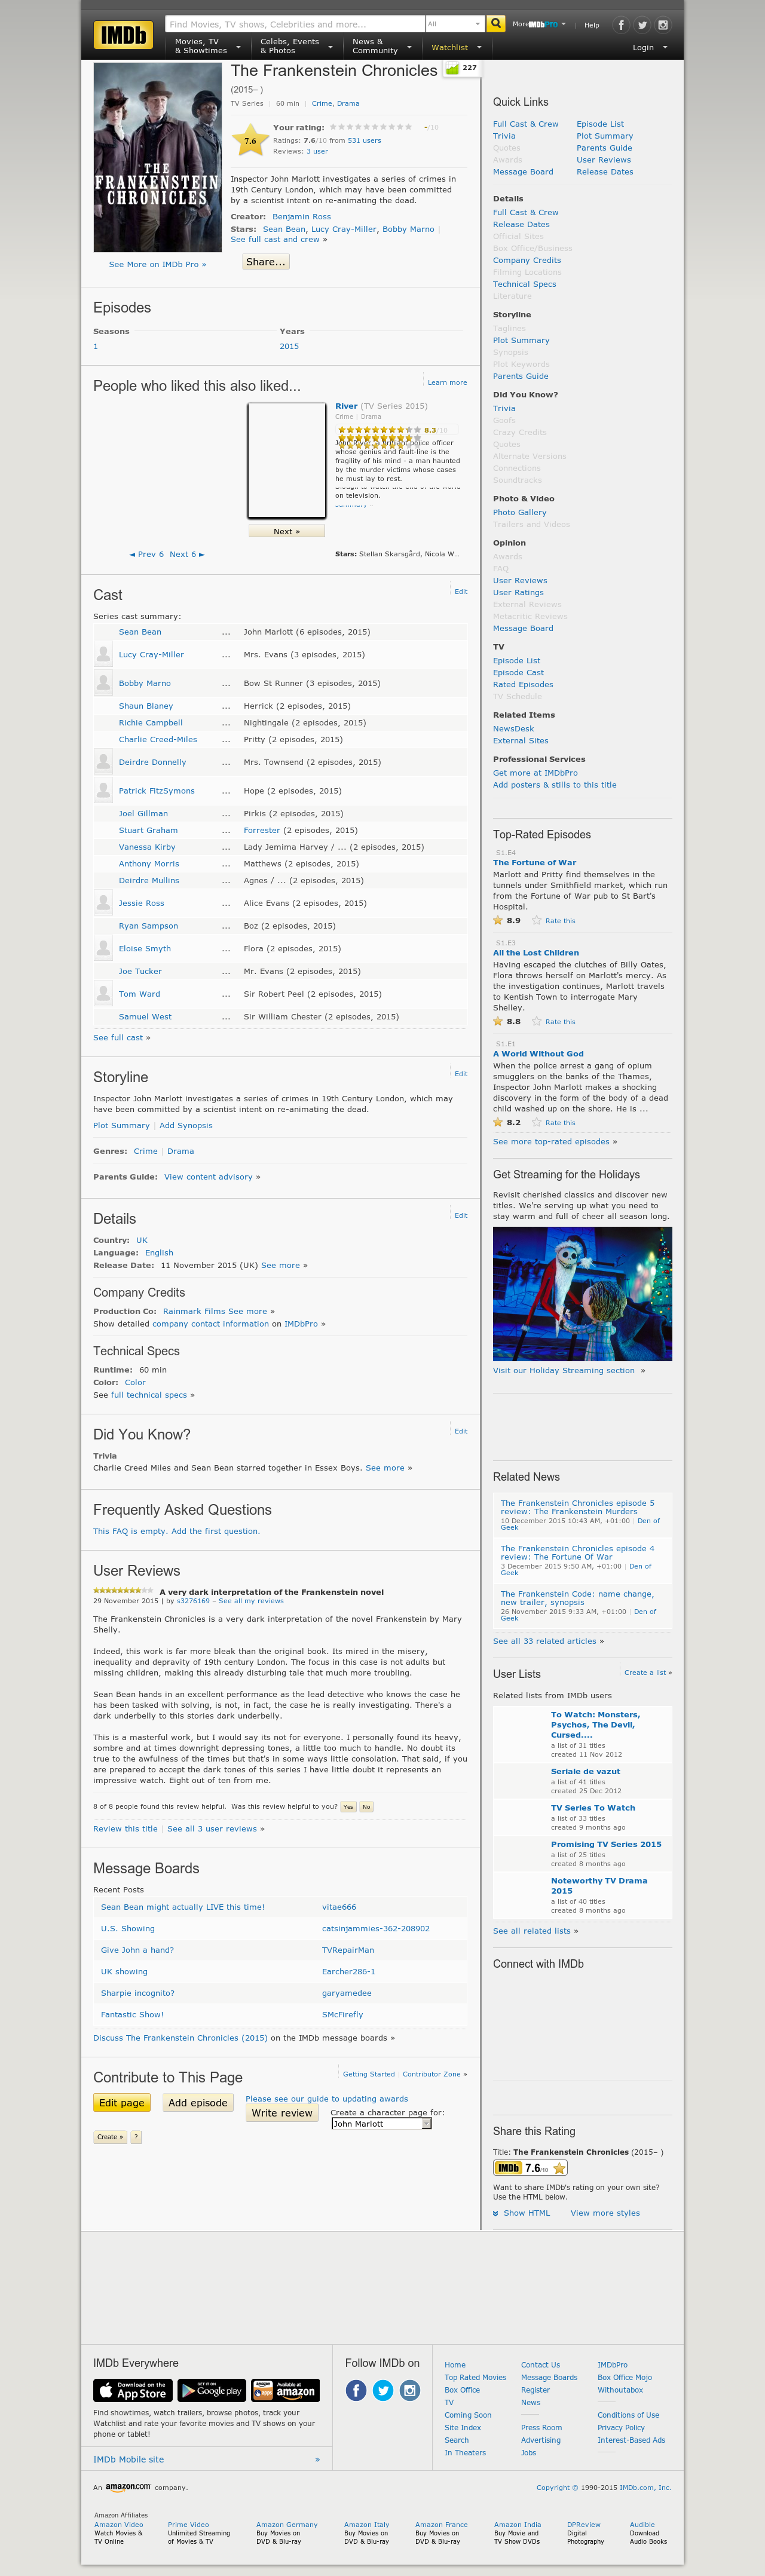This screenshot has height=2576, width=765.
Task: Expand the Show HTML section
Action: (x=522, y=2213)
